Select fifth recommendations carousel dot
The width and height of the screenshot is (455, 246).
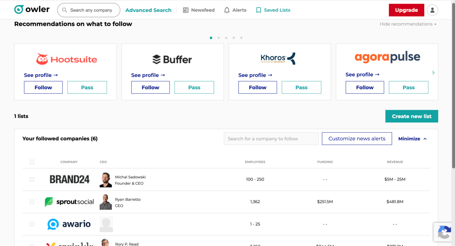click(x=241, y=38)
